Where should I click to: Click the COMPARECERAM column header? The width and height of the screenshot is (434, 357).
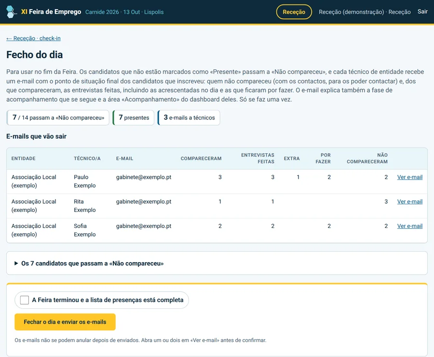coord(201,159)
